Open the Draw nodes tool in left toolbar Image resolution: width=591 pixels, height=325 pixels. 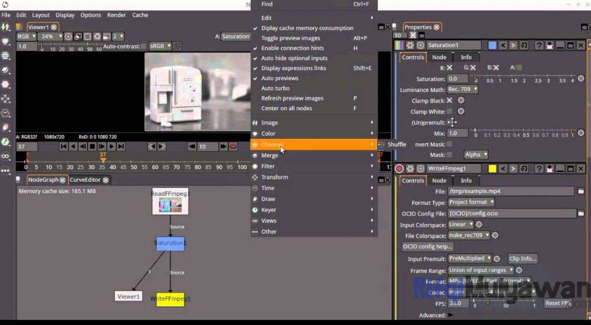coord(5,128)
